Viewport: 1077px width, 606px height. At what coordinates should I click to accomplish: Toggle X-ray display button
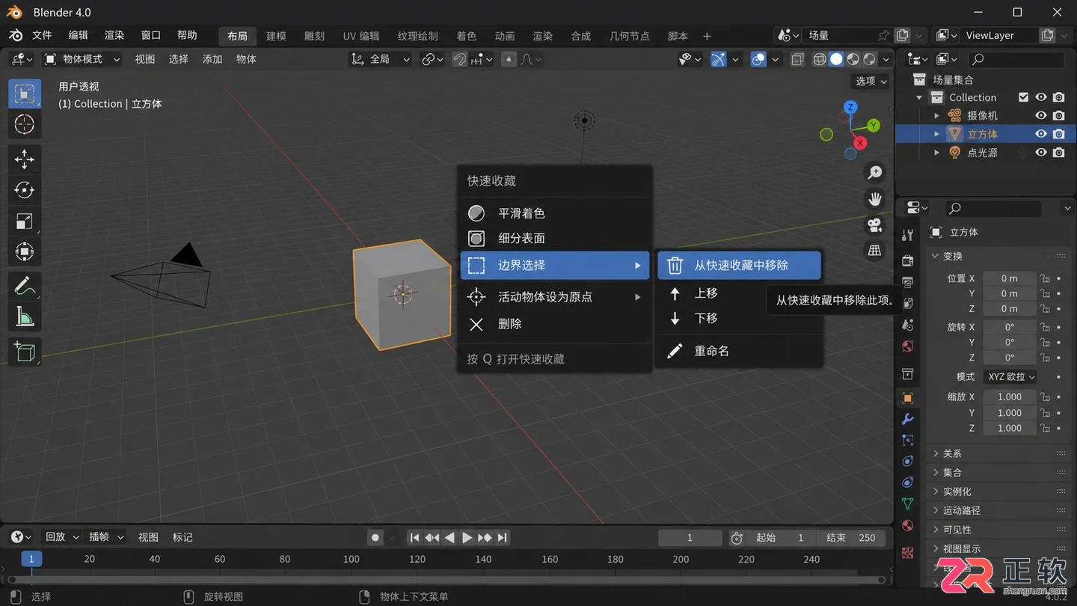798,59
